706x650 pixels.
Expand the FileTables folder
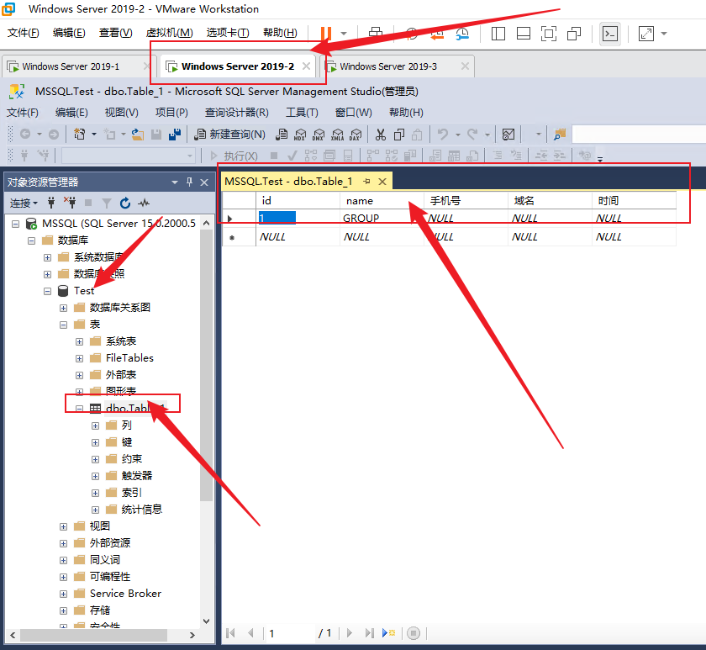click(x=79, y=358)
